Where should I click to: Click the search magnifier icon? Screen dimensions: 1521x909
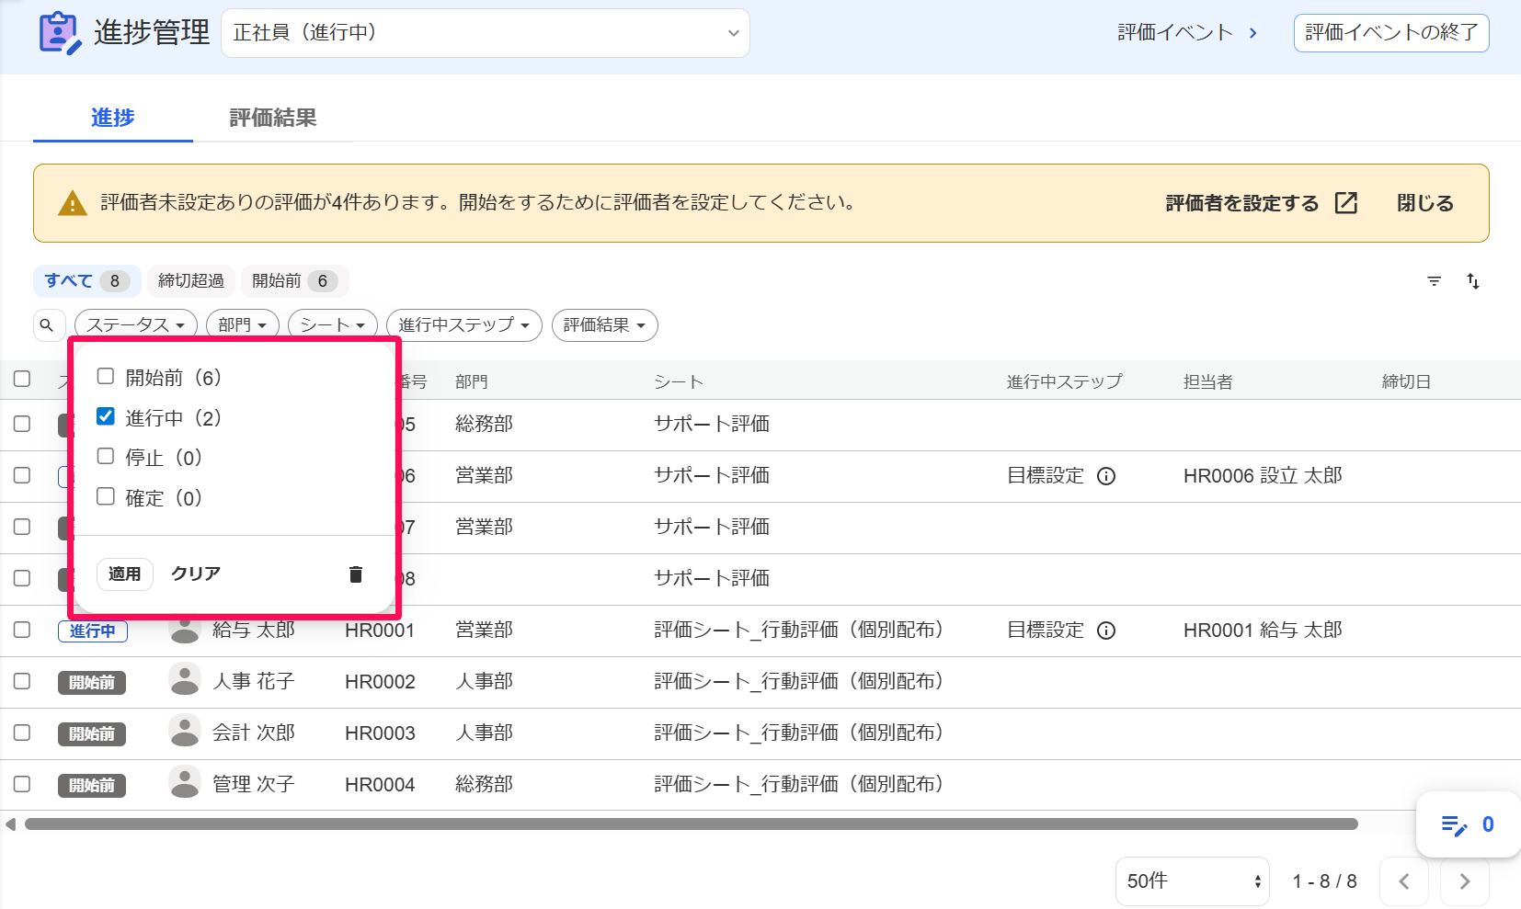(47, 325)
